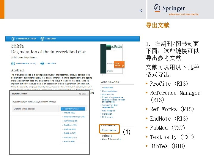Click the Arthritis journal cover thumbnail
The height and width of the screenshot is (160, 214).
coord(113,60)
